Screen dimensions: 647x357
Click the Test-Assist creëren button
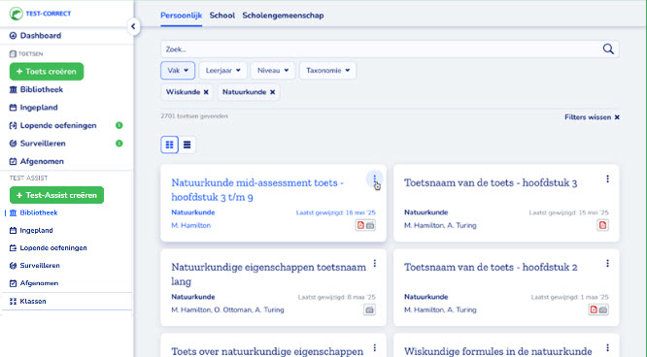tap(57, 195)
